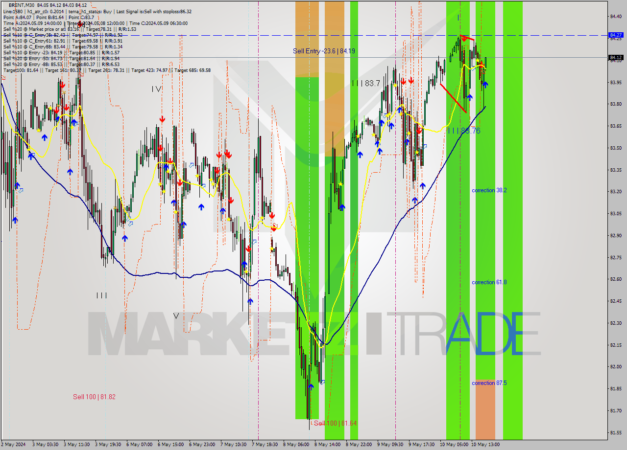Click the 83.95 price scale value
627x450 pixels.
click(x=616, y=82)
